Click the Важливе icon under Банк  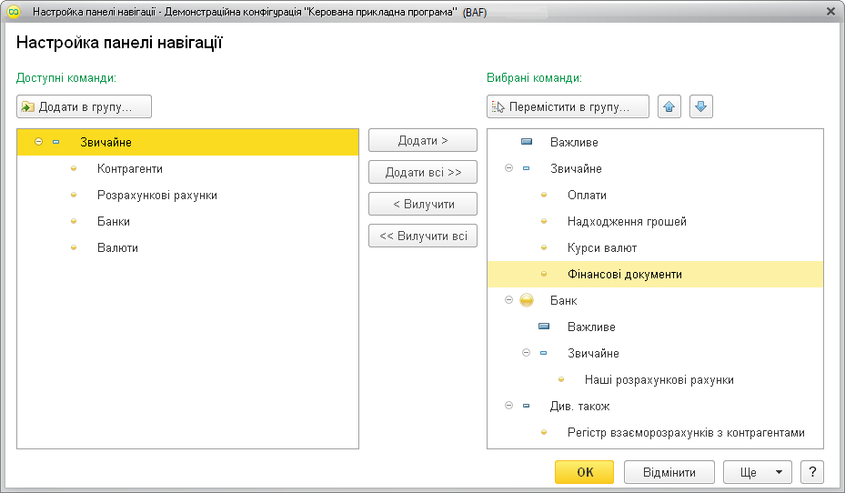point(544,327)
